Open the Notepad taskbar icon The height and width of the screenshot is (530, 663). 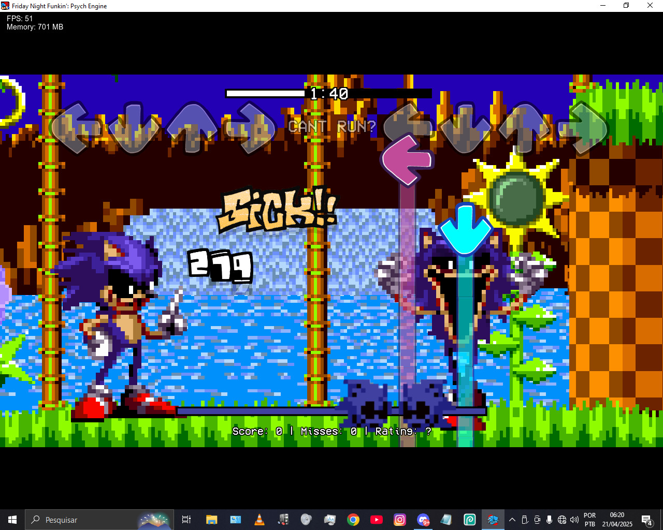[446, 520]
